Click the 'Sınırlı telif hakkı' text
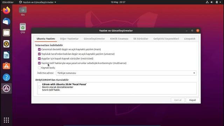This screenshot has height=126, width=224. point(51,90)
